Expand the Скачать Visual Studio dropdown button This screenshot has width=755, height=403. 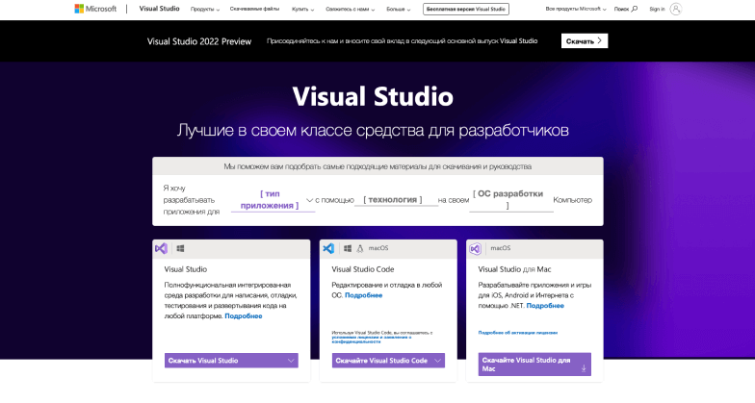pyautogui.click(x=231, y=360)
